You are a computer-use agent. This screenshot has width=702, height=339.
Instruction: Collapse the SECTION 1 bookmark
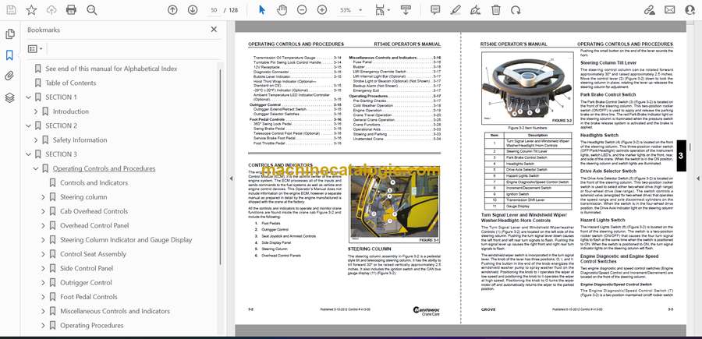[x=29, y=97]
